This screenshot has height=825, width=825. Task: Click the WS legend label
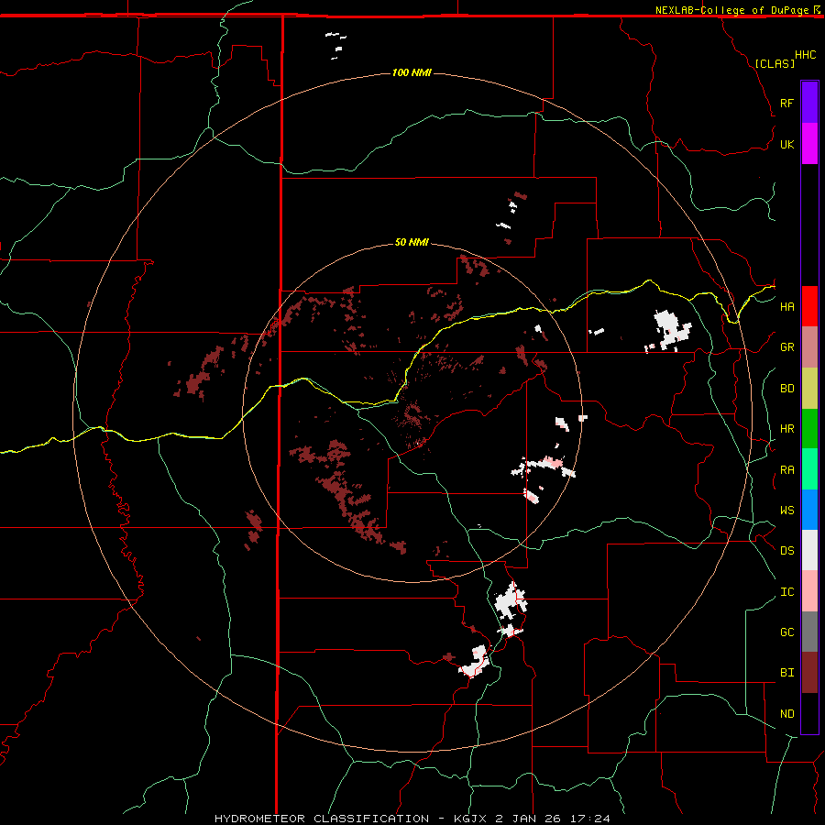[786, 511]
